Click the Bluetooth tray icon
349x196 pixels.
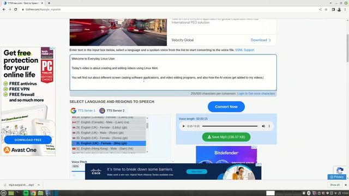(x=309, y=193)
